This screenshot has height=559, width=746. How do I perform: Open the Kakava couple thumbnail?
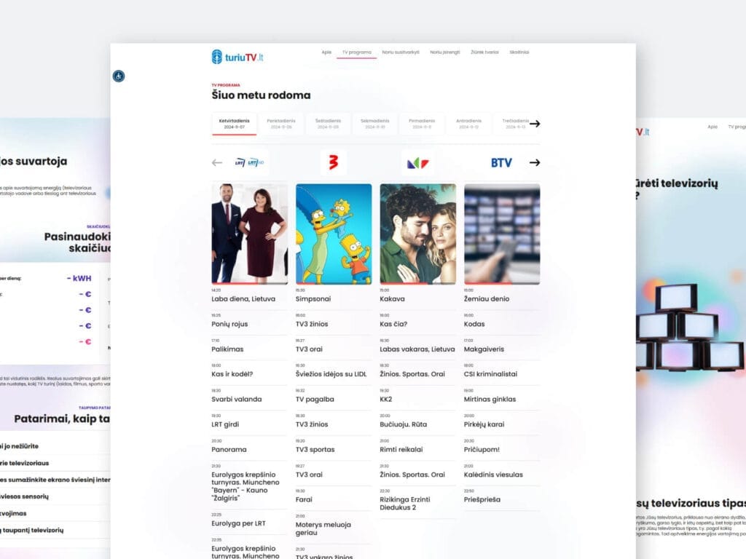(417, 234)
